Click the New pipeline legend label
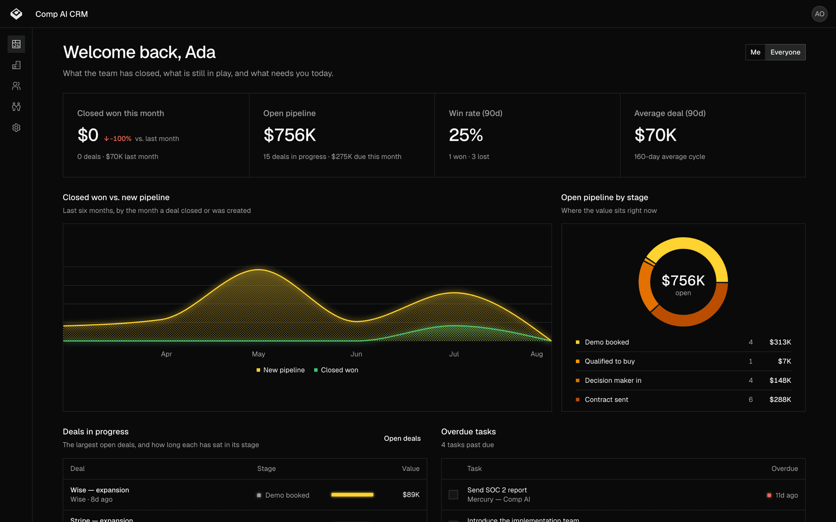This screenshot has height=522, width=836. [284, 370]
